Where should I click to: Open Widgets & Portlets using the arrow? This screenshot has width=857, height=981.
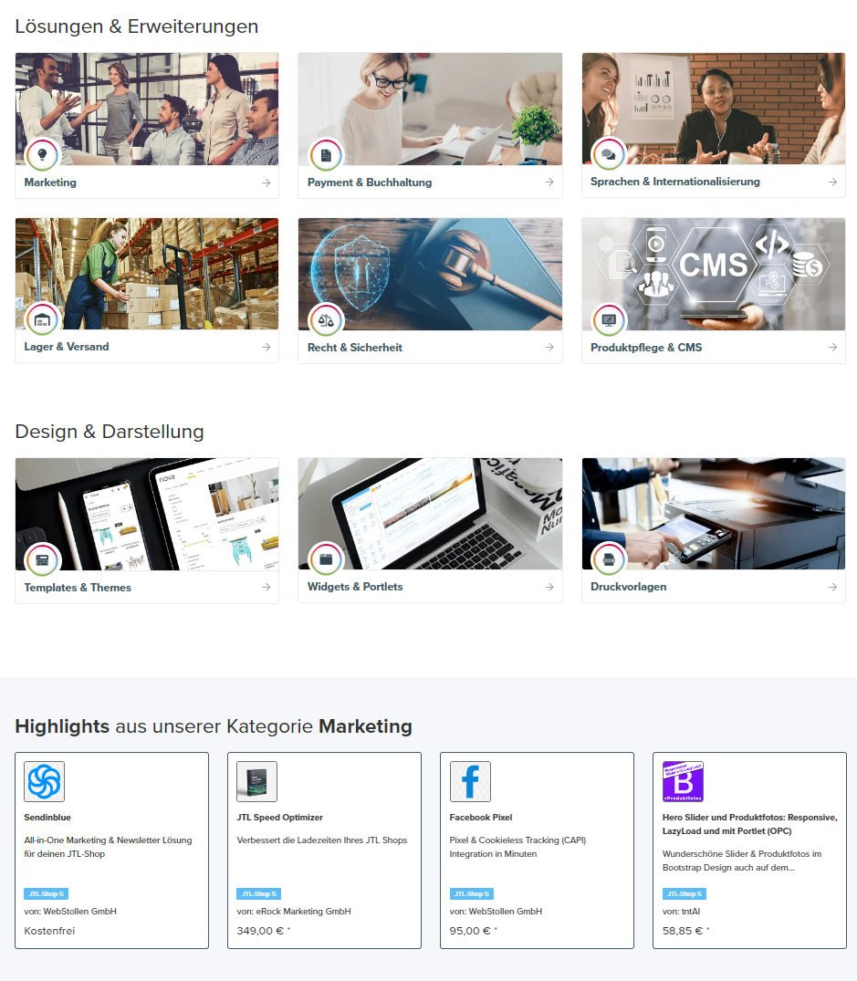click(550, 587)
